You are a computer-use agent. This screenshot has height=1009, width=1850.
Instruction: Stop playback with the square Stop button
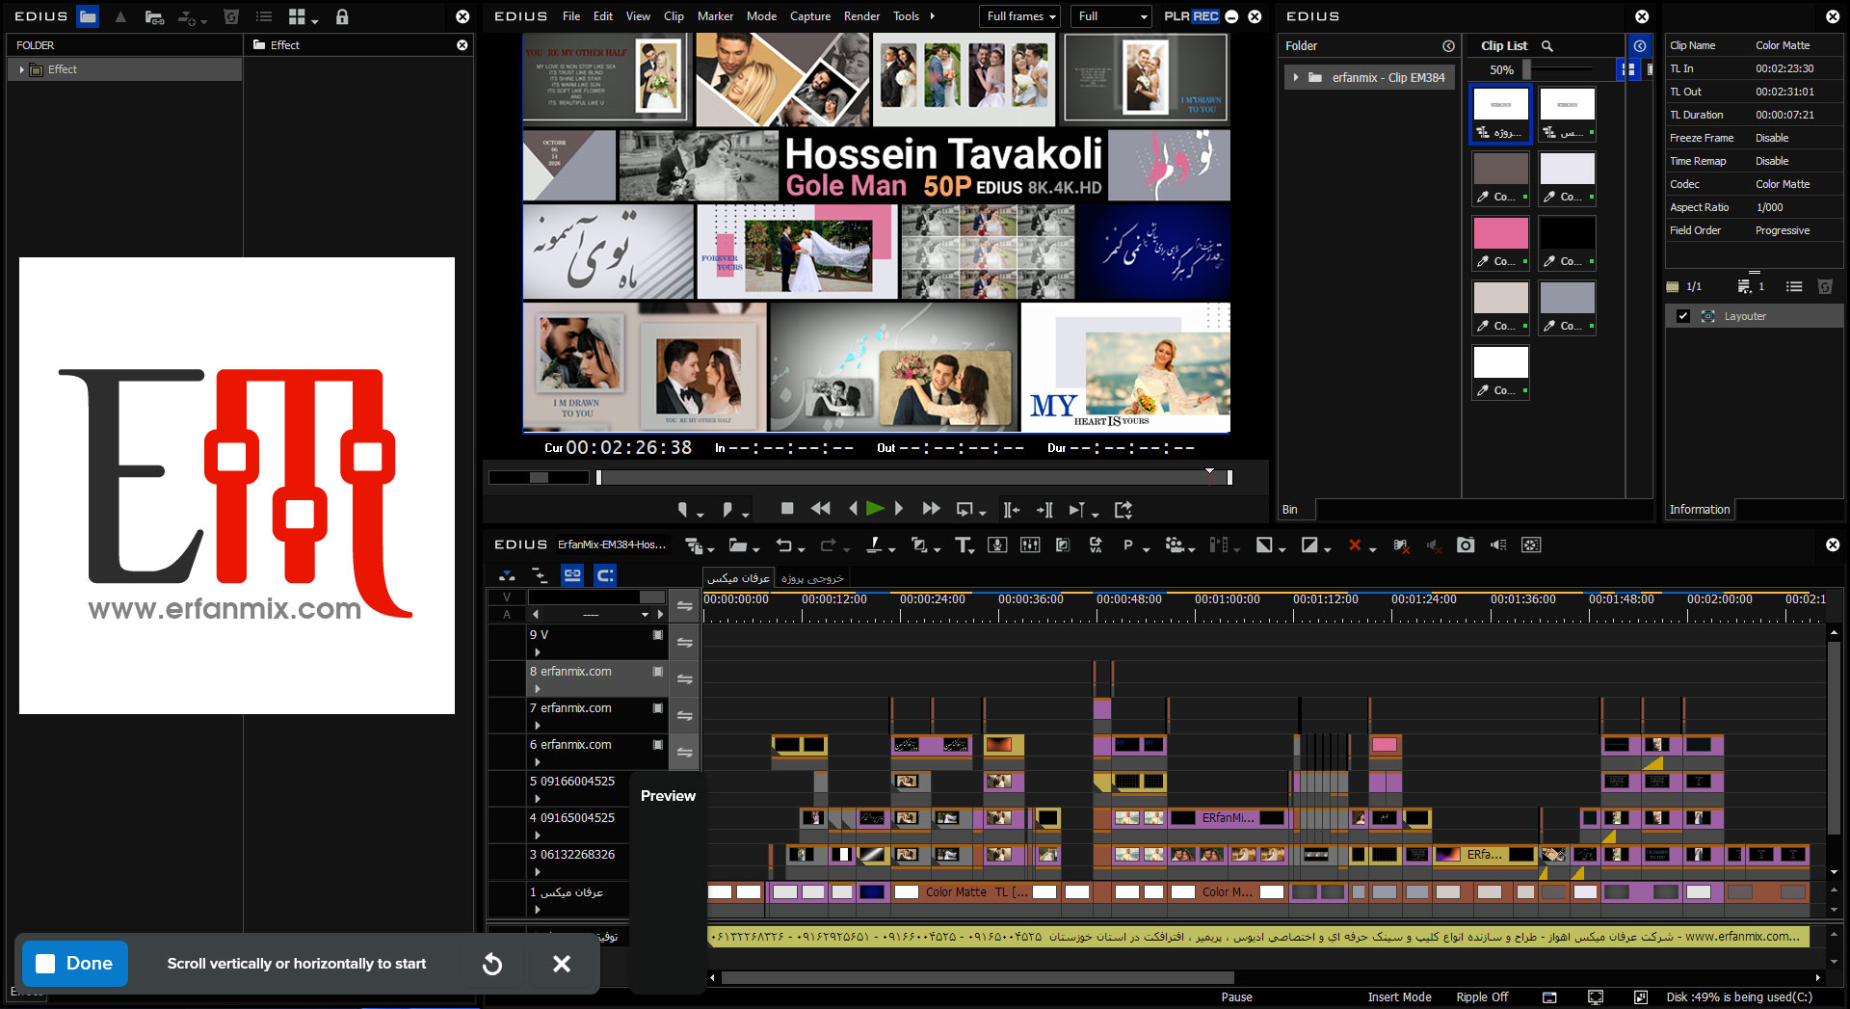pos(787,509)
